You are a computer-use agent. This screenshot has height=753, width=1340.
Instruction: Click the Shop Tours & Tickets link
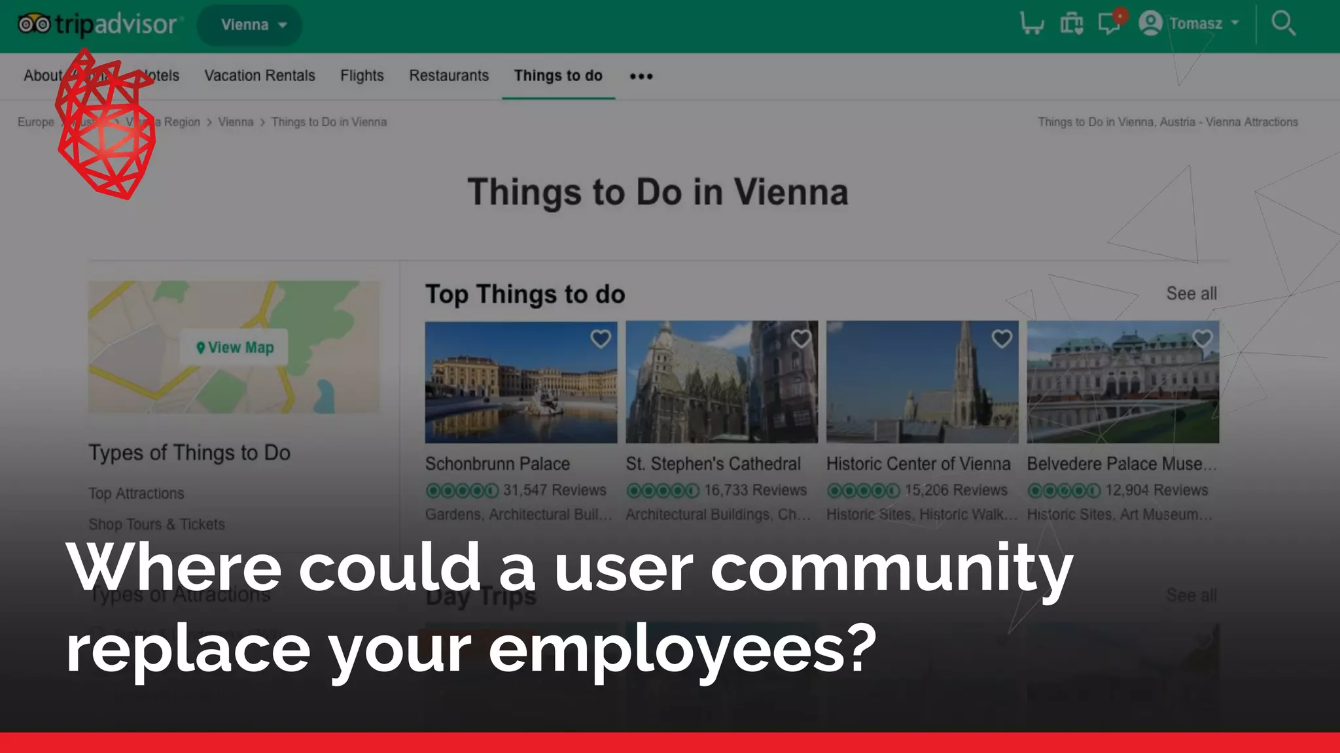click(x=156, y=524)
